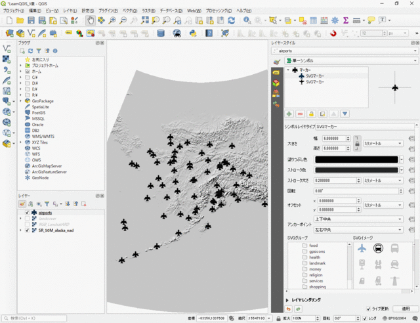Image resolution: width=420 pixels, height=323 pixels.
Task: Toggle the Render checkbox in status bar
Action: [x=365, y=318]
